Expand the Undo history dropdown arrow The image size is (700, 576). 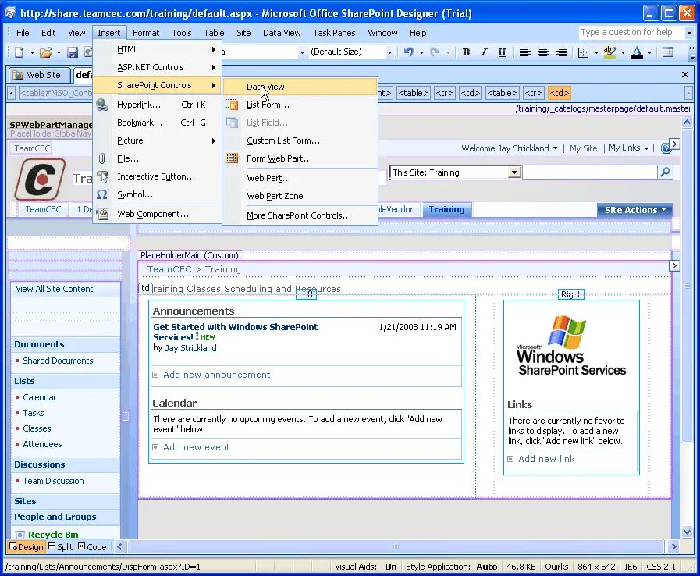coord(421,52)
